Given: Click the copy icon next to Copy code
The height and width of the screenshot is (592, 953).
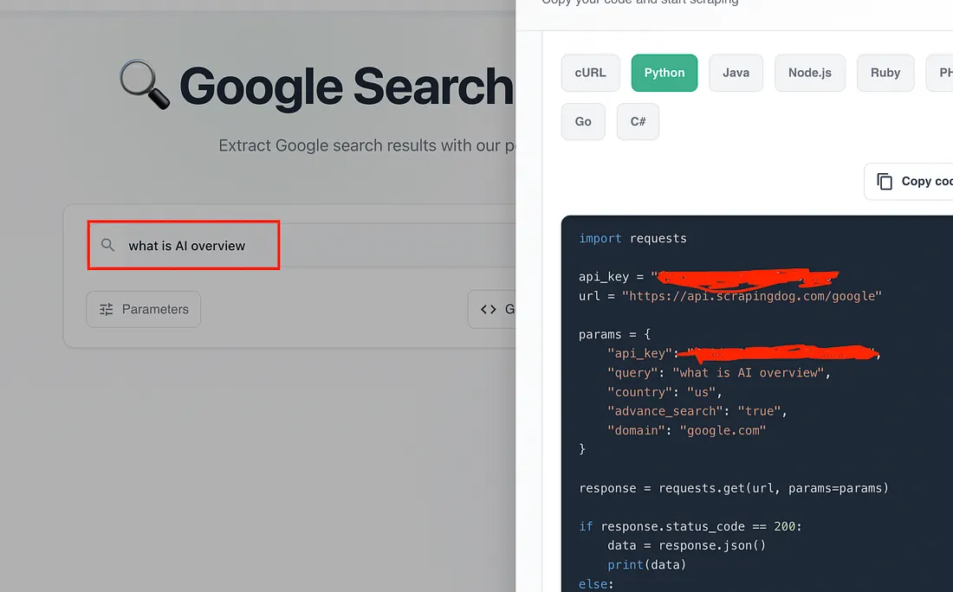Looking at the screenshot, I should [885, 181].
